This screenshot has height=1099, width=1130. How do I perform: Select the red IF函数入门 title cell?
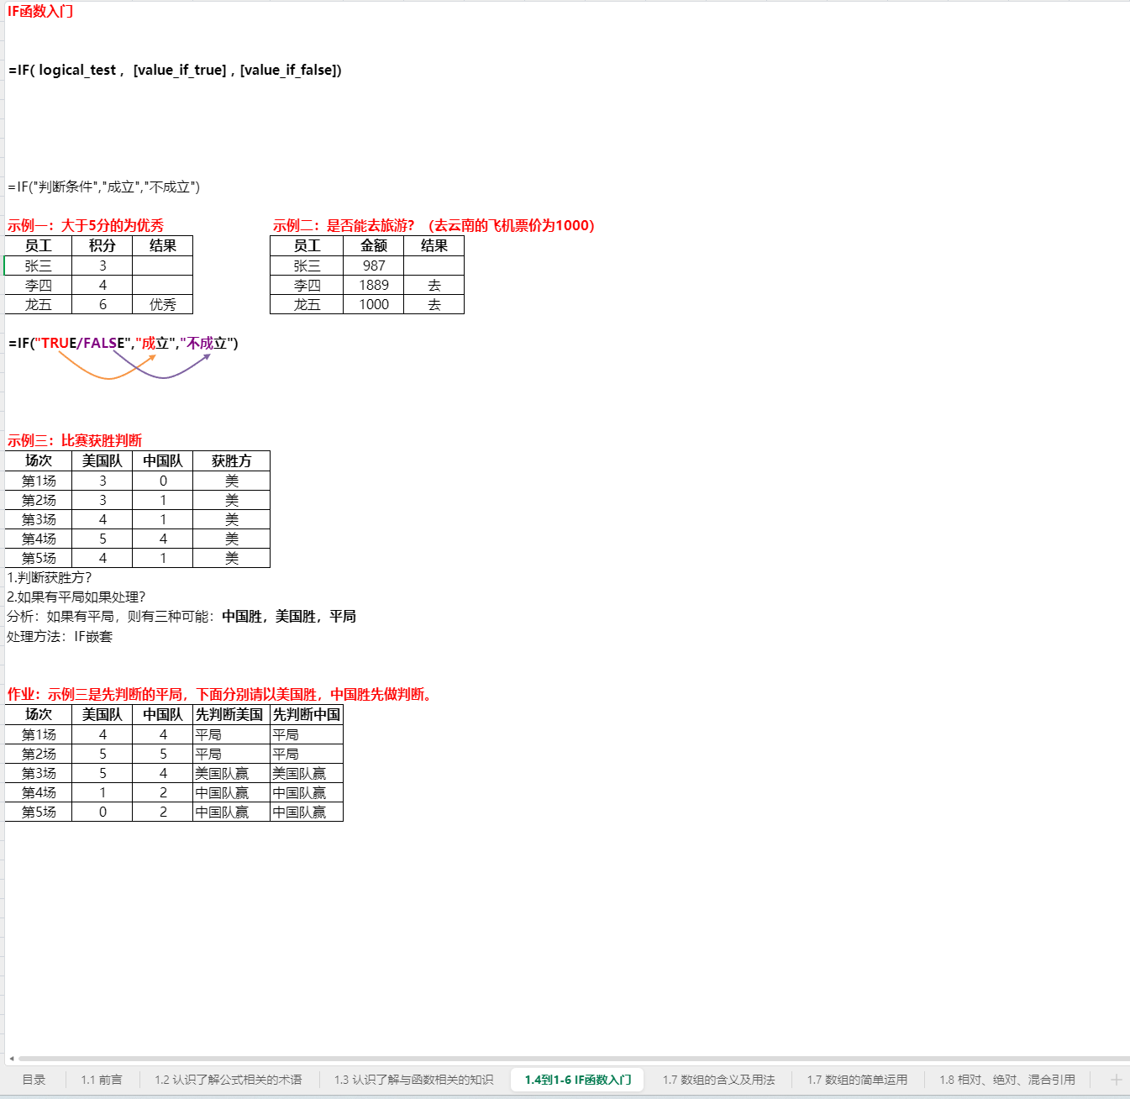pyautogui.click(x=40, y=12)
